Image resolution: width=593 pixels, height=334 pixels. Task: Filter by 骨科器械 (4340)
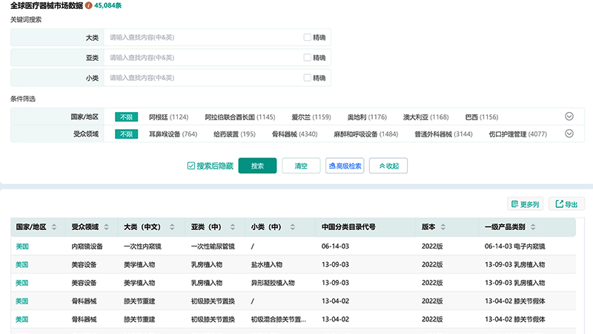click(294, 134)
